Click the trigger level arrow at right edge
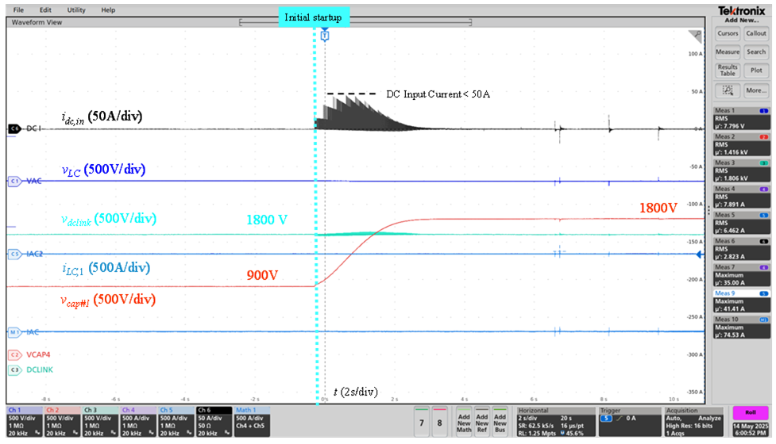This screenshot has height=444, width=776. [699, 254]
